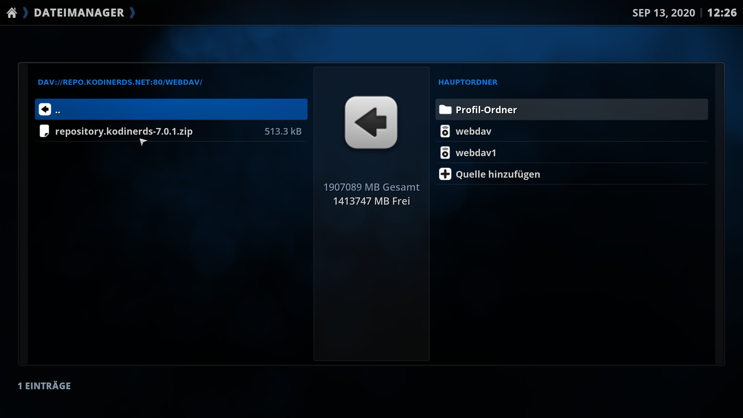The height and width of the screenshot is (418, 743).
Task: Click the webdav1 network source icon
Action: pyautogui.click(x=445, y=153)
